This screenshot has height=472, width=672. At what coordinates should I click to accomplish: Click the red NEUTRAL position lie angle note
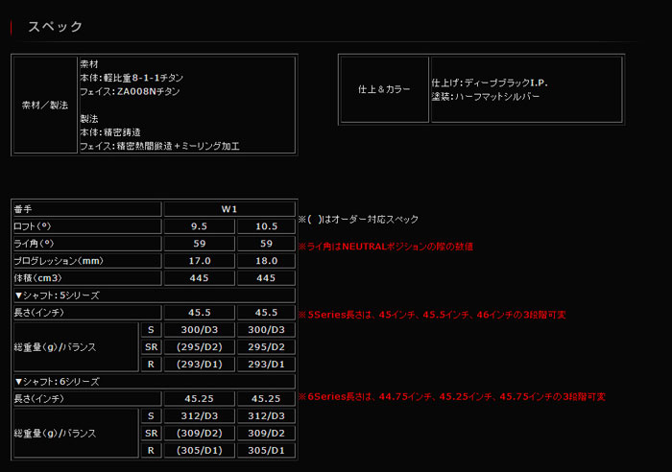point(390,247)
